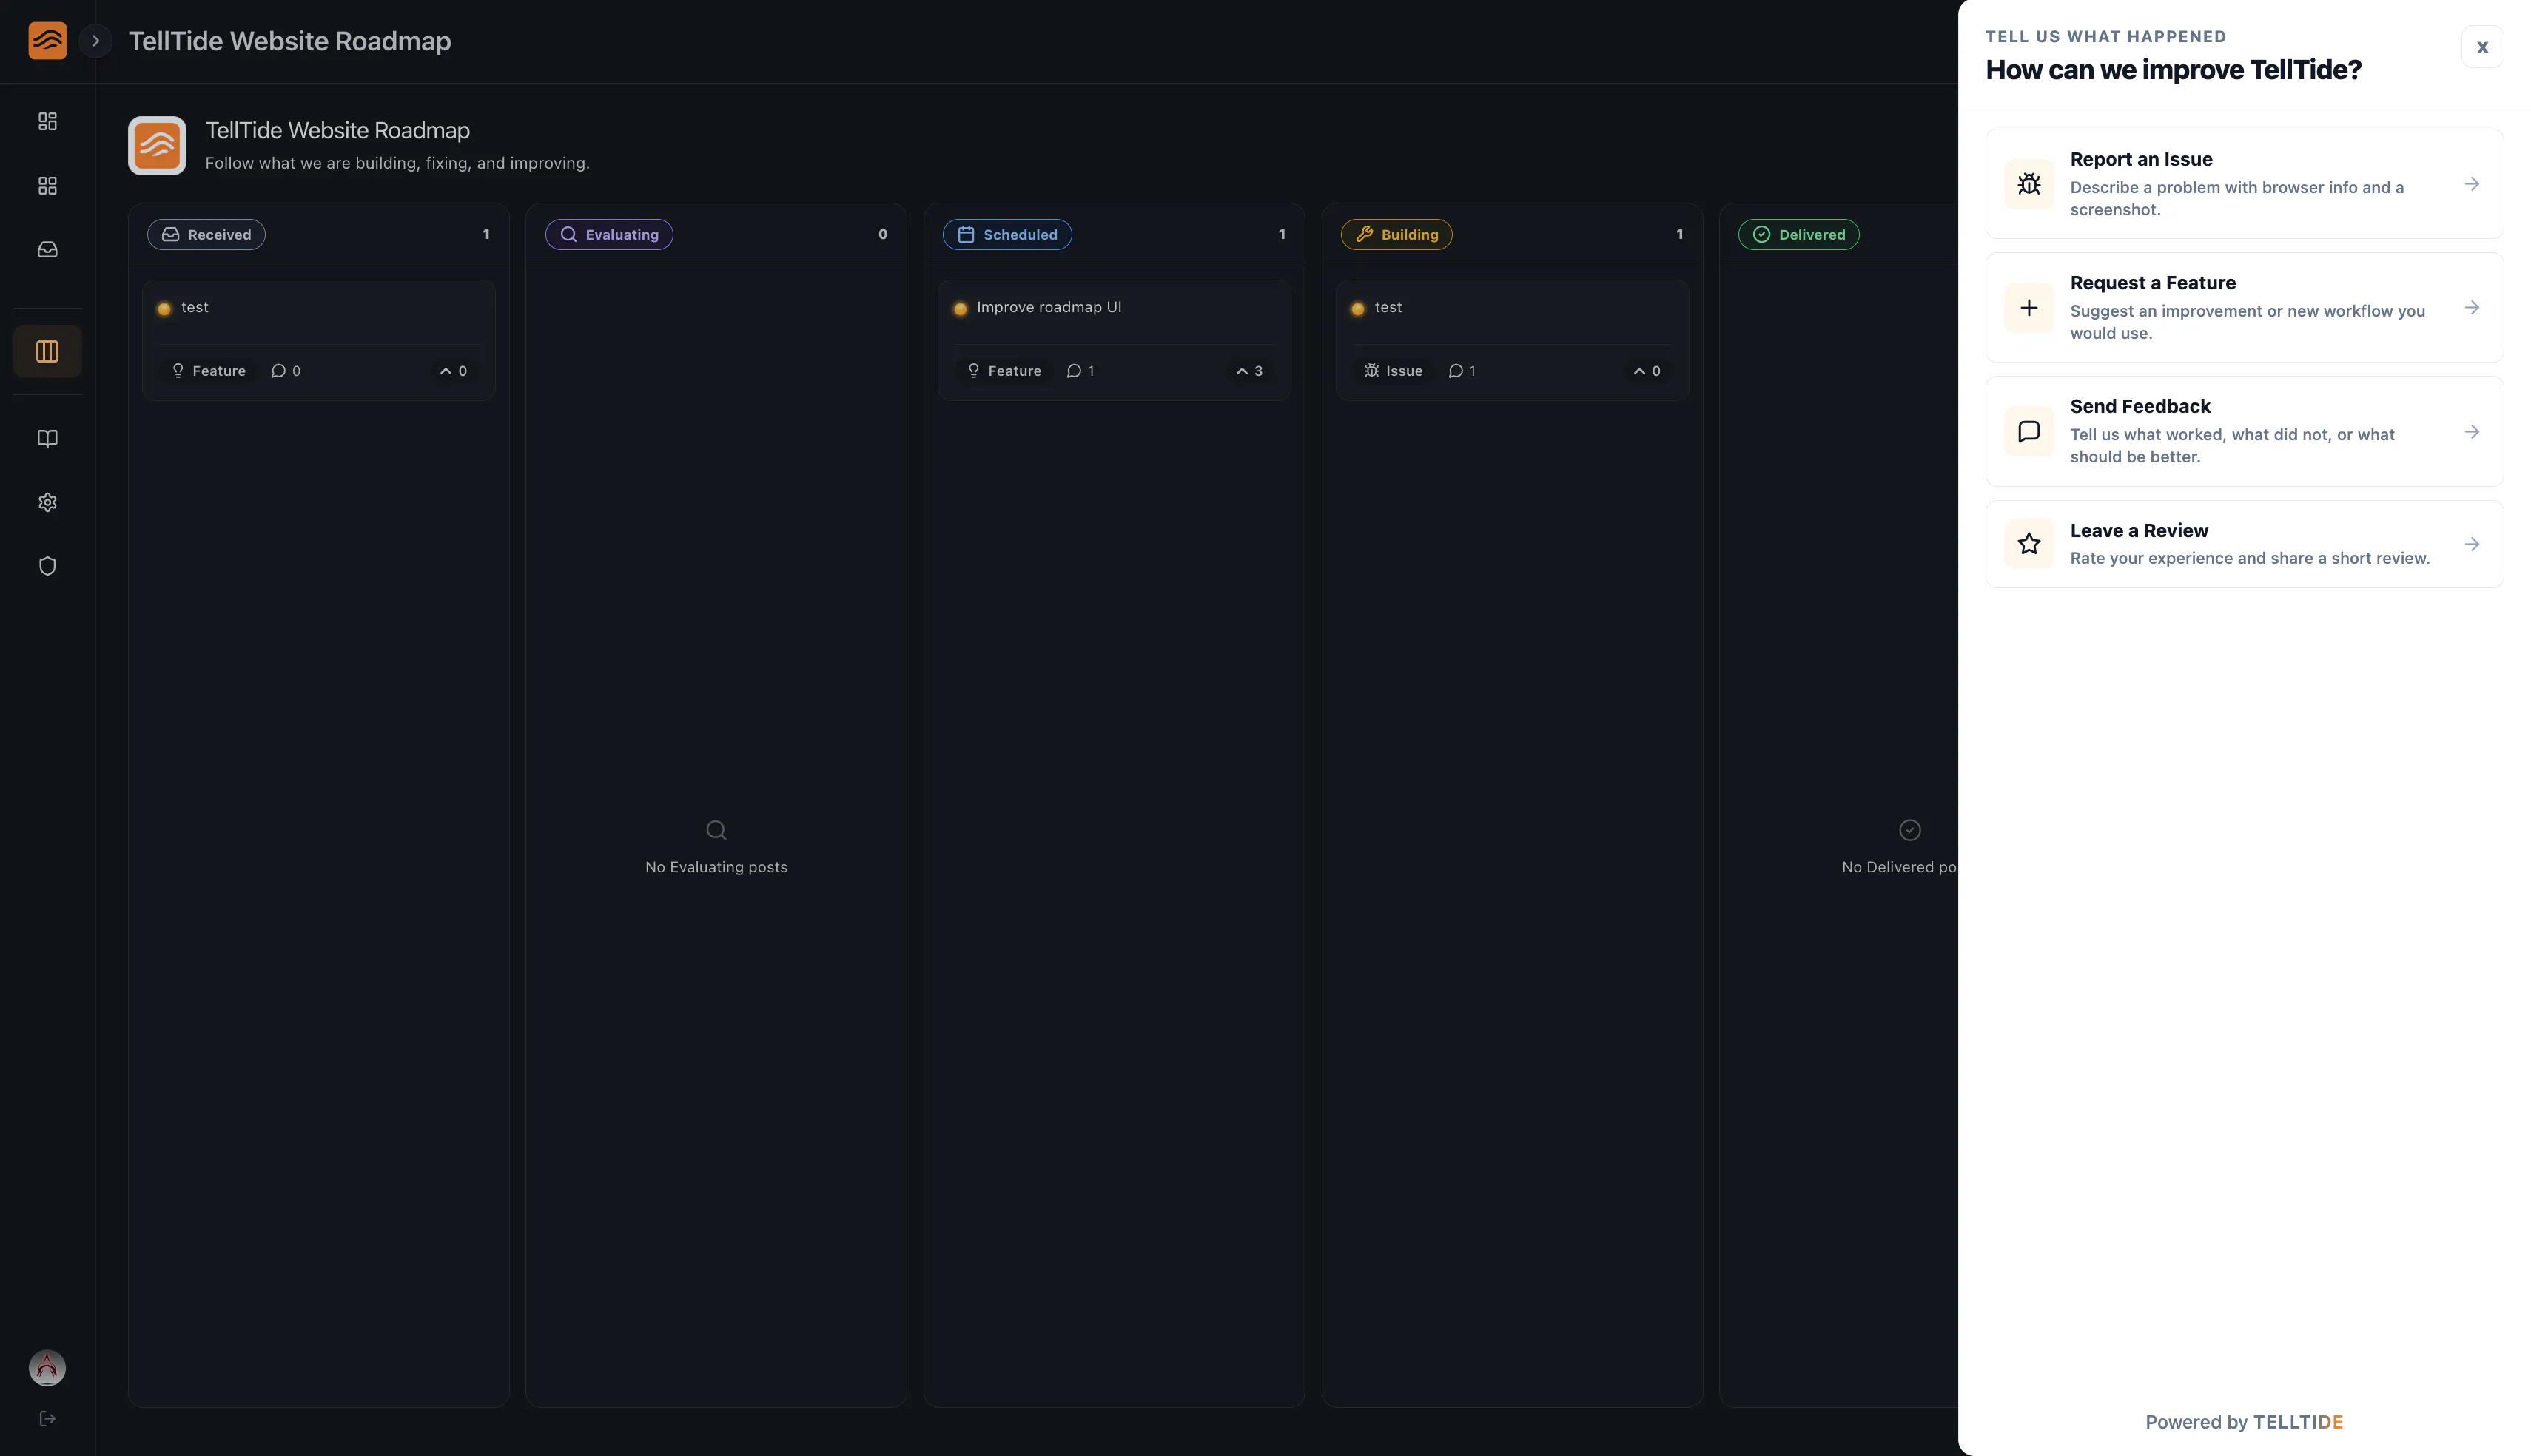
Task: Choose Send Feedback option
Action: [2244, 431]
